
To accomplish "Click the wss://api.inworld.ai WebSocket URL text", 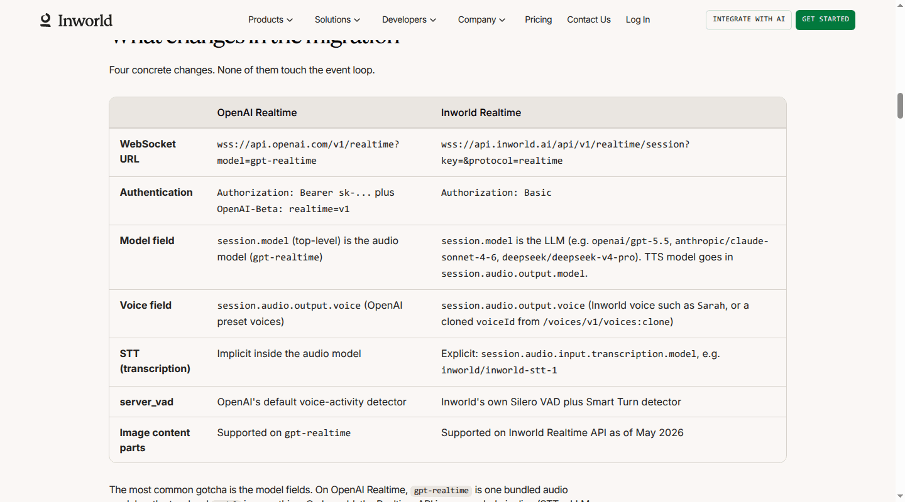I will click(565, 152).
